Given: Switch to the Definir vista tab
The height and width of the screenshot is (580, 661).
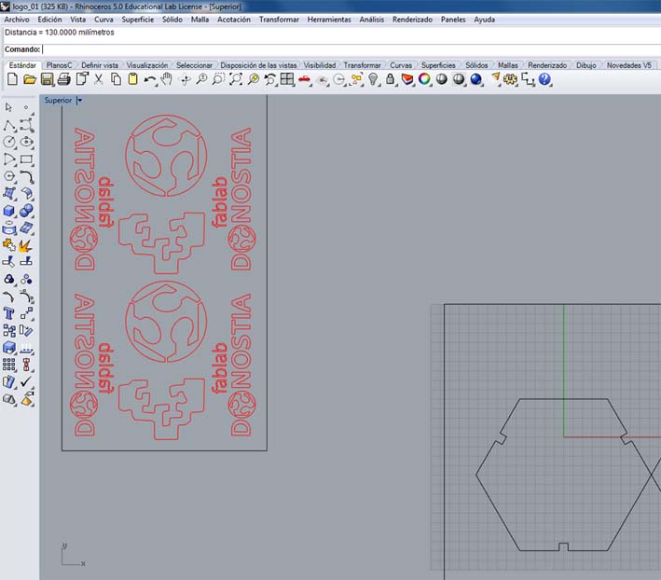Looking at the screenshot, I should [x=100, y=65].
